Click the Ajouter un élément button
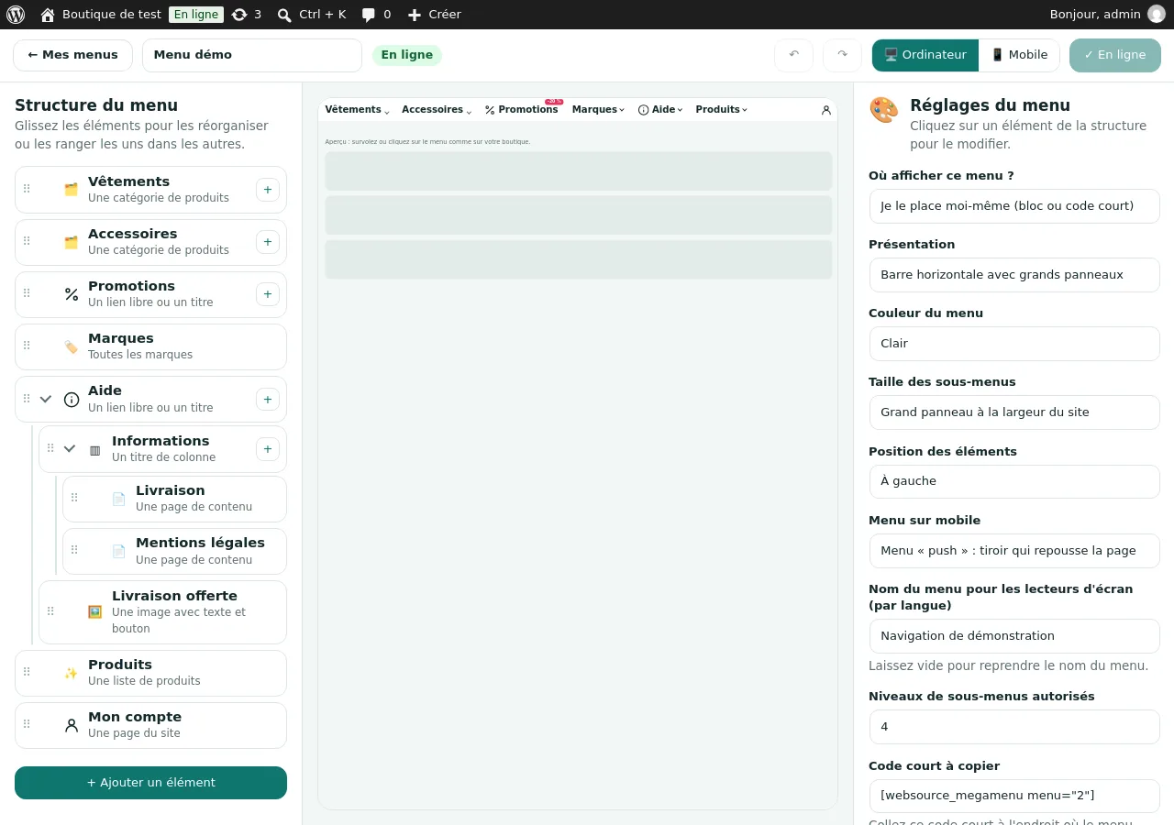The width and height of the screenshot is (1174, 825). (151, 783)
